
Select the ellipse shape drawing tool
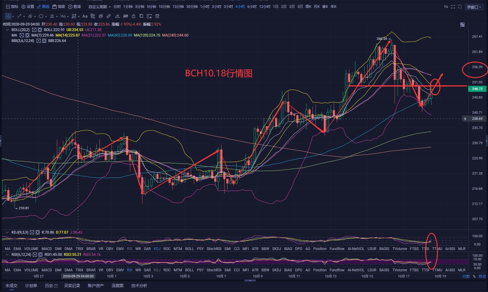point(41,16)
